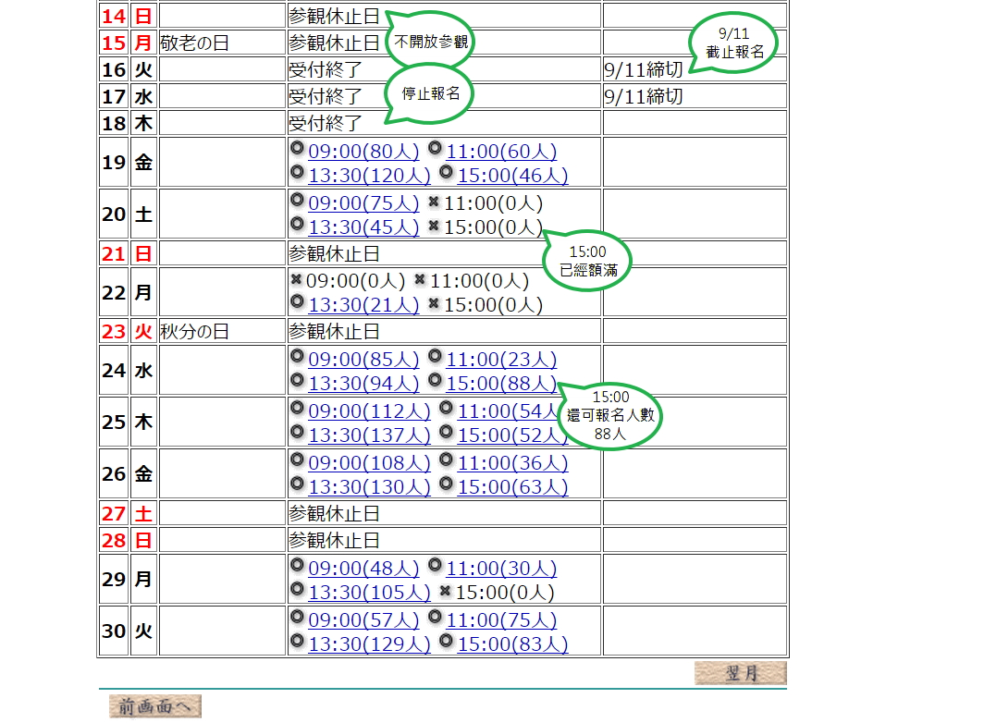The width and height of the screenshot is (984, 723).
Task: Click the X icon beside 15:00(0人) on the 29th
Action: [x=445, y=591]
